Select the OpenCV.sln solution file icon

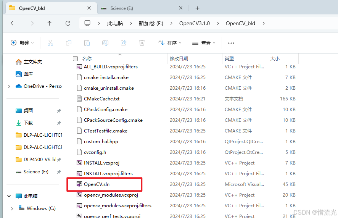coord(79,184)
